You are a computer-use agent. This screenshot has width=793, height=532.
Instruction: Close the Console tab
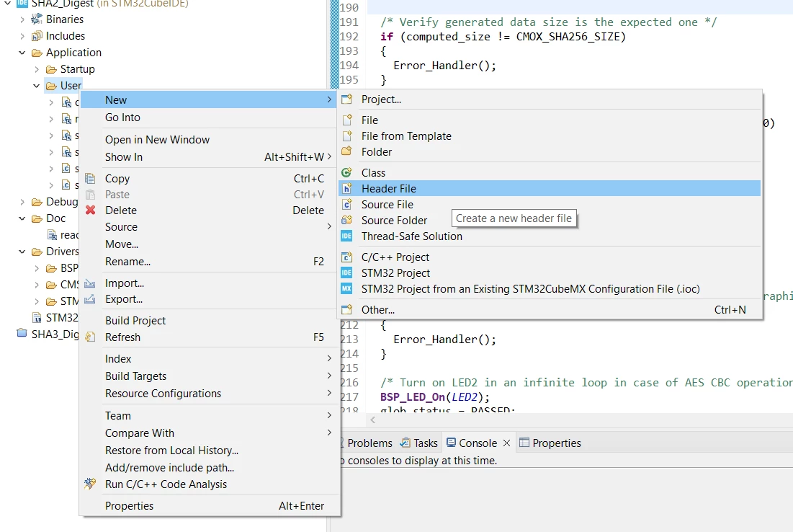point(507,443)
